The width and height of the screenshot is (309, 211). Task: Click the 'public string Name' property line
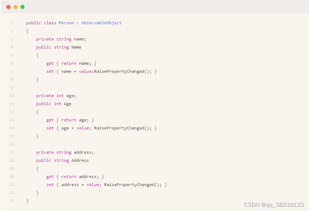coord(59,47)
